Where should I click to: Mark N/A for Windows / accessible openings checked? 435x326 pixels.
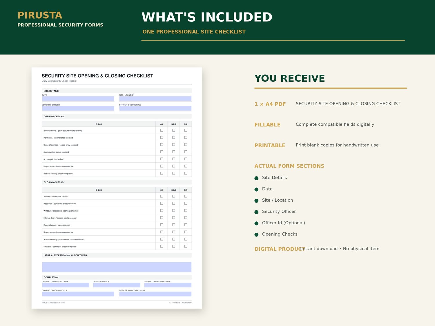pyautogui.click(x=186, y=210)
